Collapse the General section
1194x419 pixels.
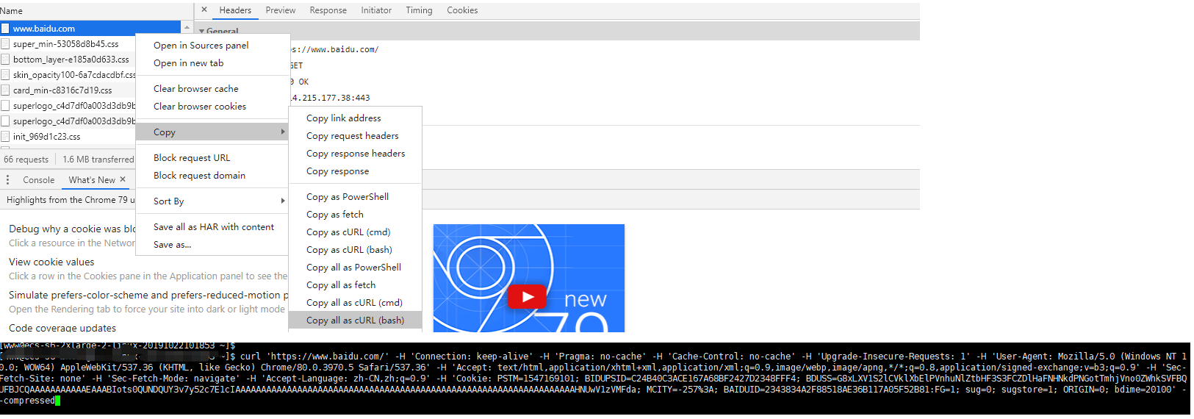pyautogui.click(x=202, y=32)
